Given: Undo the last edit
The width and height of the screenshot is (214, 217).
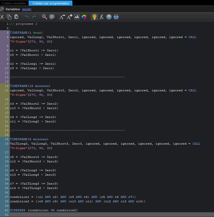Looking at the screenshot, I should click(x=27, y=17).
